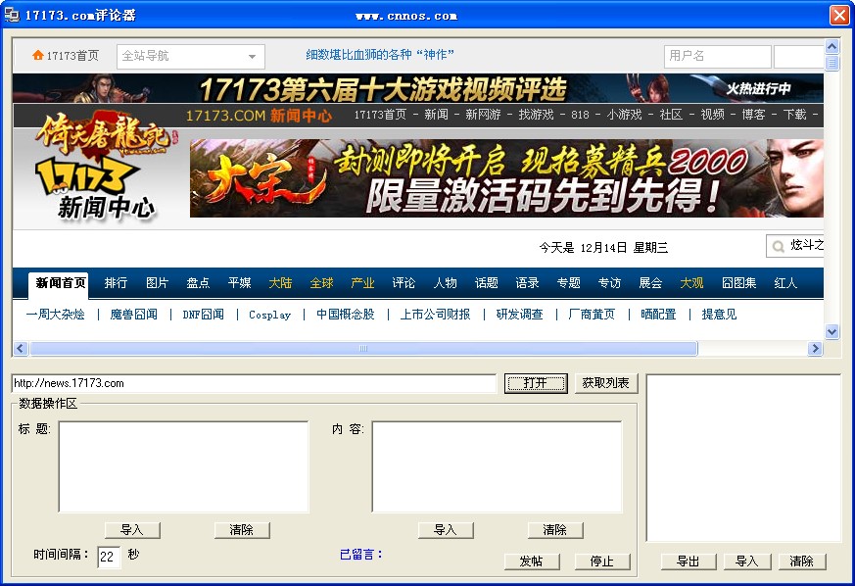This screenshot has height=586, width=855.
Task: Click 清除 under the 标题 box
Action: (242, 530)
